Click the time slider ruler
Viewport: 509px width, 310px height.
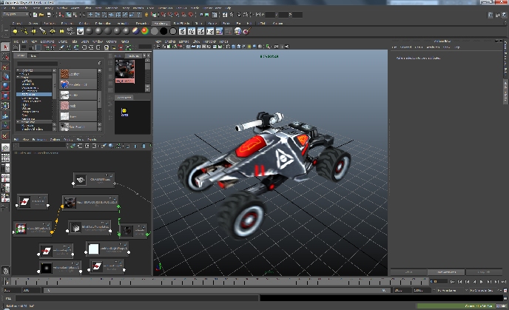pos(218,281)
